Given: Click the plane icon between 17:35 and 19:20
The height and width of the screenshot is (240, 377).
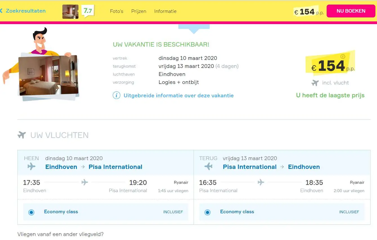Looking at the screenshot, I should pyautogui.click(x=85, y=182).
